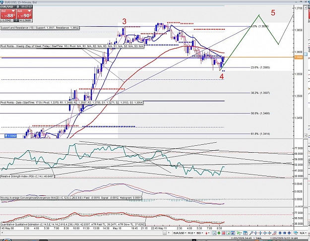Click the red Bid price 1.3588 button
The width and height of the screenshot is (310, 241).
8,14
